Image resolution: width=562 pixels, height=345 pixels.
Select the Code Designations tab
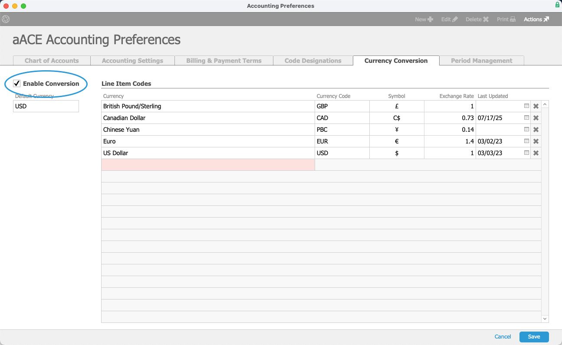313,61
